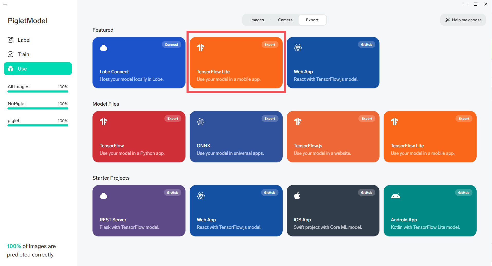This screenshot has width=492, height=266.
Task: Click the Label pencil icon in sidebar
Action: coord(11,40)
